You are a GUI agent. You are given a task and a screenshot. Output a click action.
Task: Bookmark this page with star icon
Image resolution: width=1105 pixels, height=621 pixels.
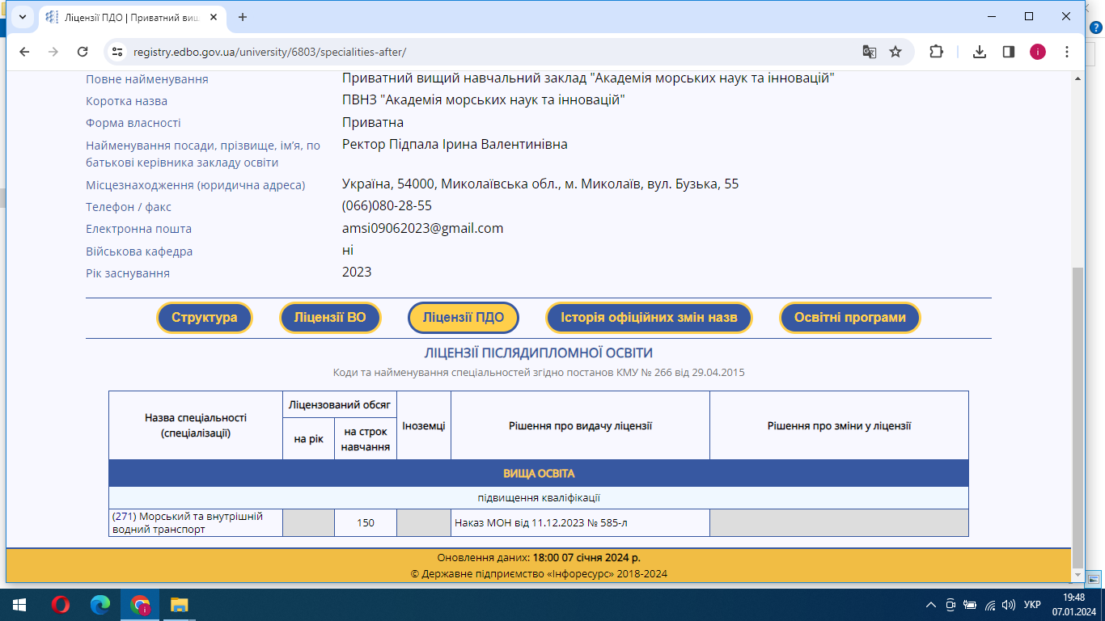coord(895,52)
